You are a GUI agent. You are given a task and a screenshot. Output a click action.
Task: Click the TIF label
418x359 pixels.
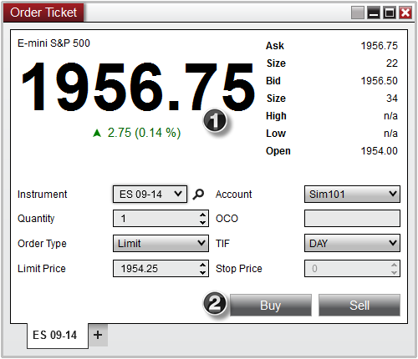click(x=222, y=244)
